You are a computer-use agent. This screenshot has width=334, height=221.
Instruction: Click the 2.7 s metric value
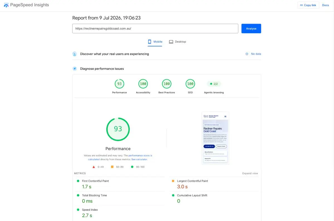coord(87,215)
